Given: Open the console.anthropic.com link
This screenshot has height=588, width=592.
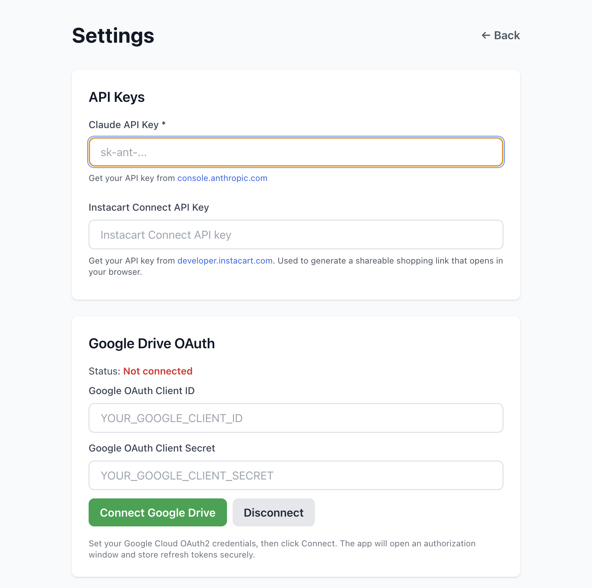Looking at the screenshot, I should [x=222, y=178].
